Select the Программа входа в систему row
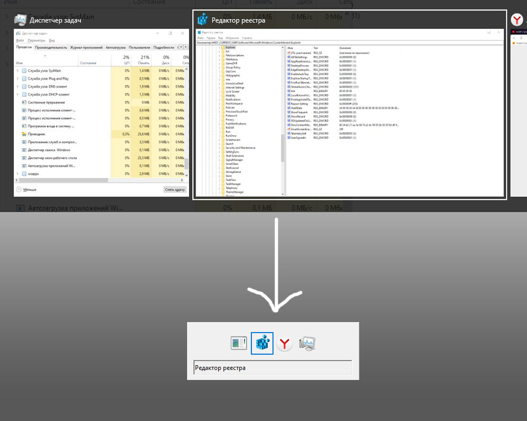 click(102, 126)
